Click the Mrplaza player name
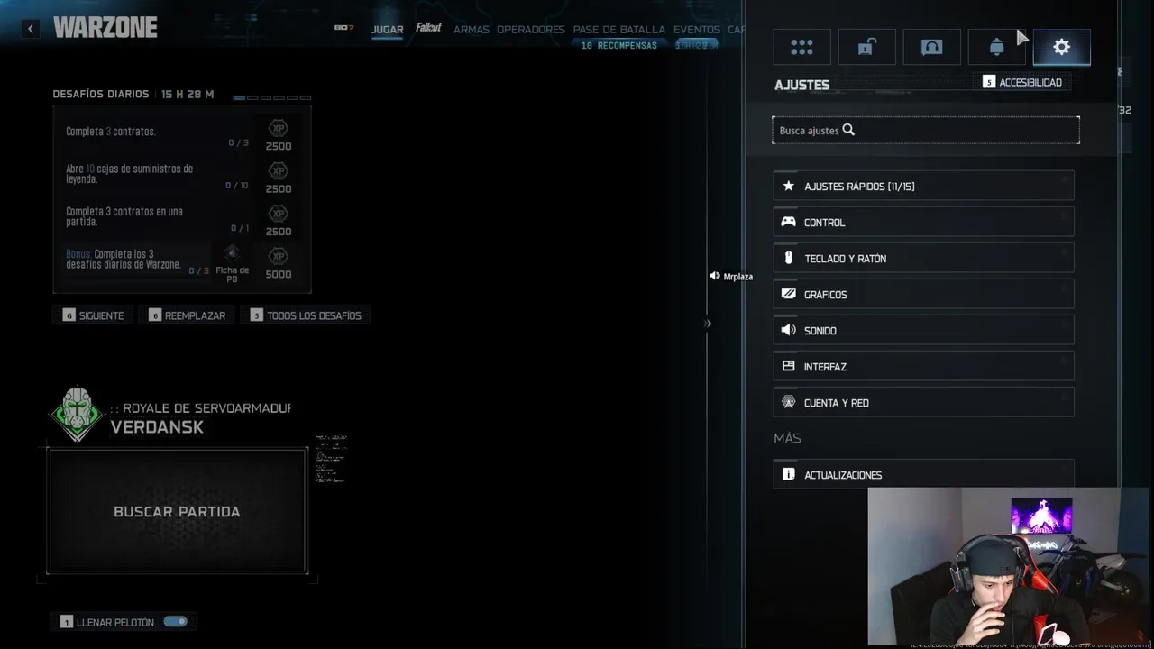The height and width of the screenshot is (649, 1154). (x=737, y=277)
